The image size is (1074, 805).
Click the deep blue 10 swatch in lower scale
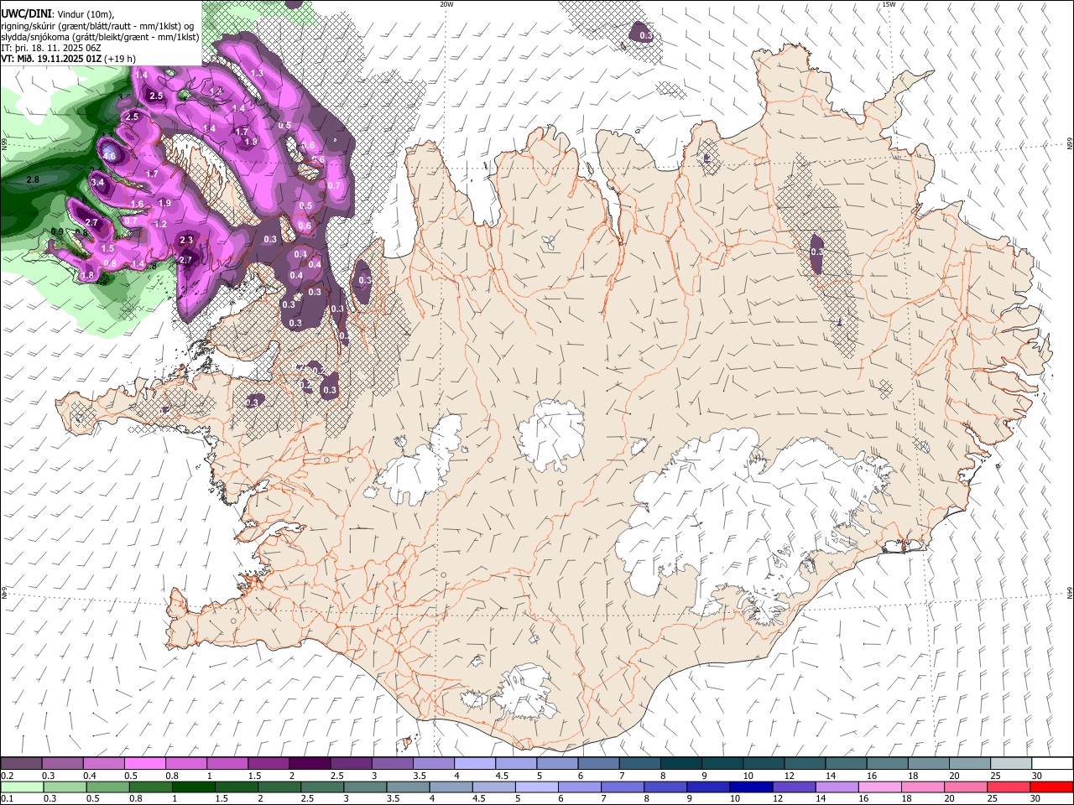[750, 787]
